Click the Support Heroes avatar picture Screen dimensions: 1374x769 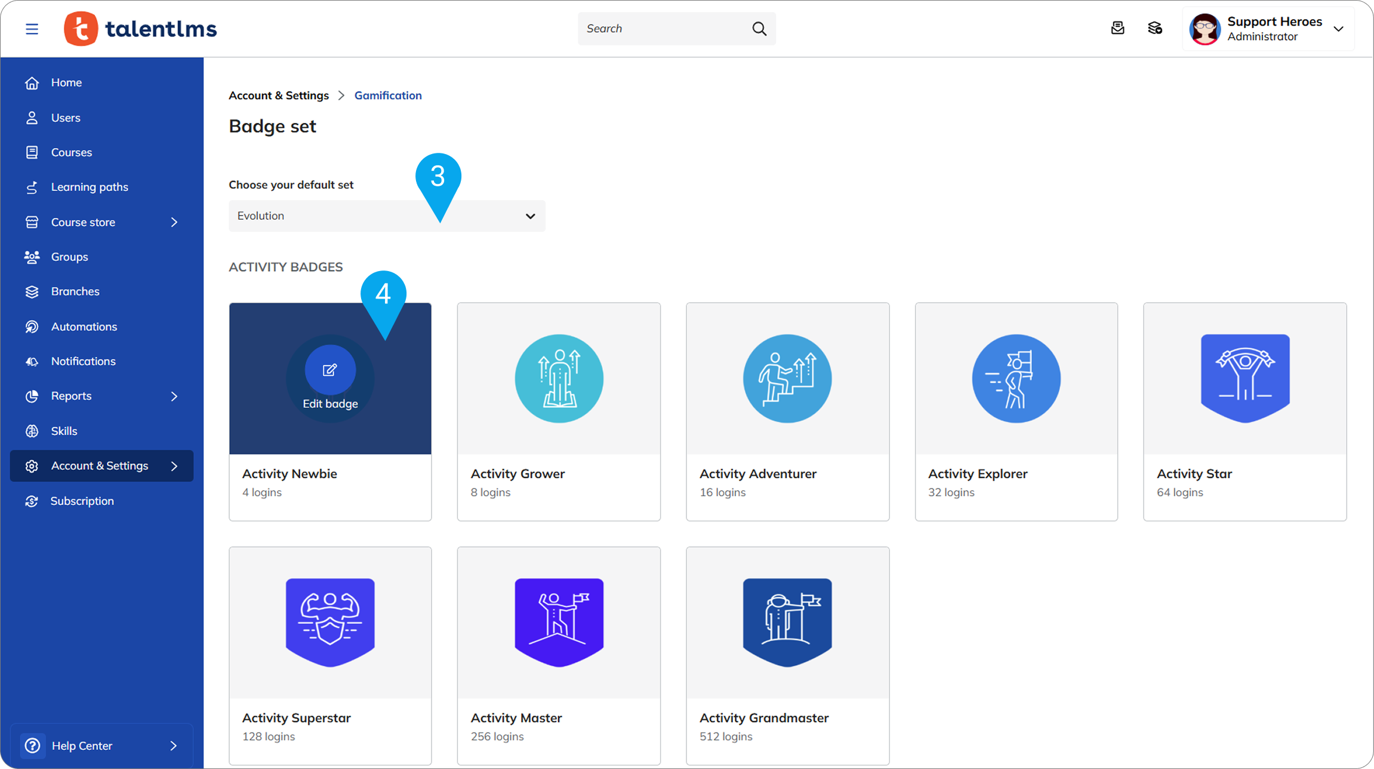tap(1204, 29)
